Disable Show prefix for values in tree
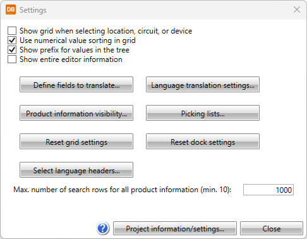 [x=12, y=50]
